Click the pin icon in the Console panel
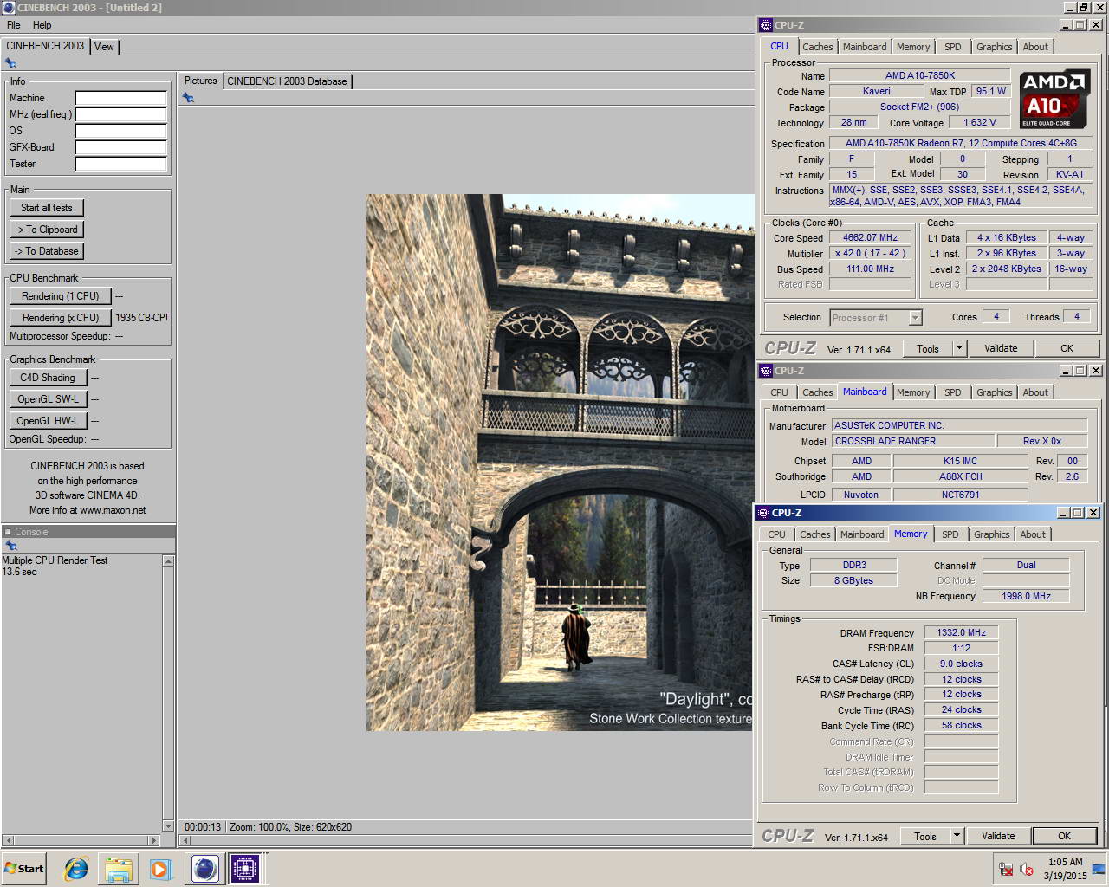Image resolution: width=1109 pixels, height=887 pixels. pyautogui.click(x=10, y=546)
